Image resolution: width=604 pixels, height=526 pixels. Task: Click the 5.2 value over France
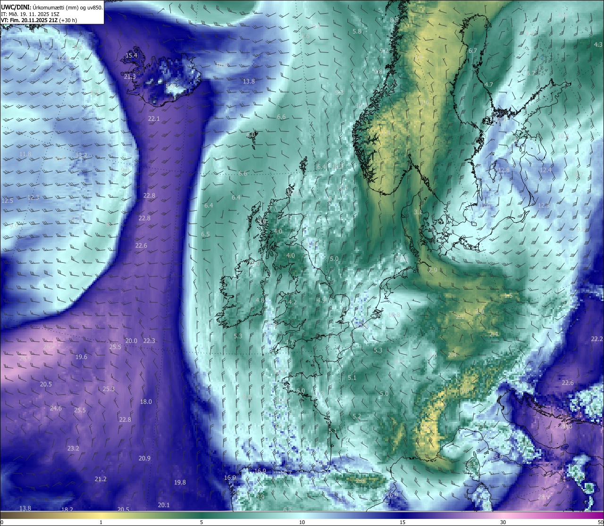357,417
